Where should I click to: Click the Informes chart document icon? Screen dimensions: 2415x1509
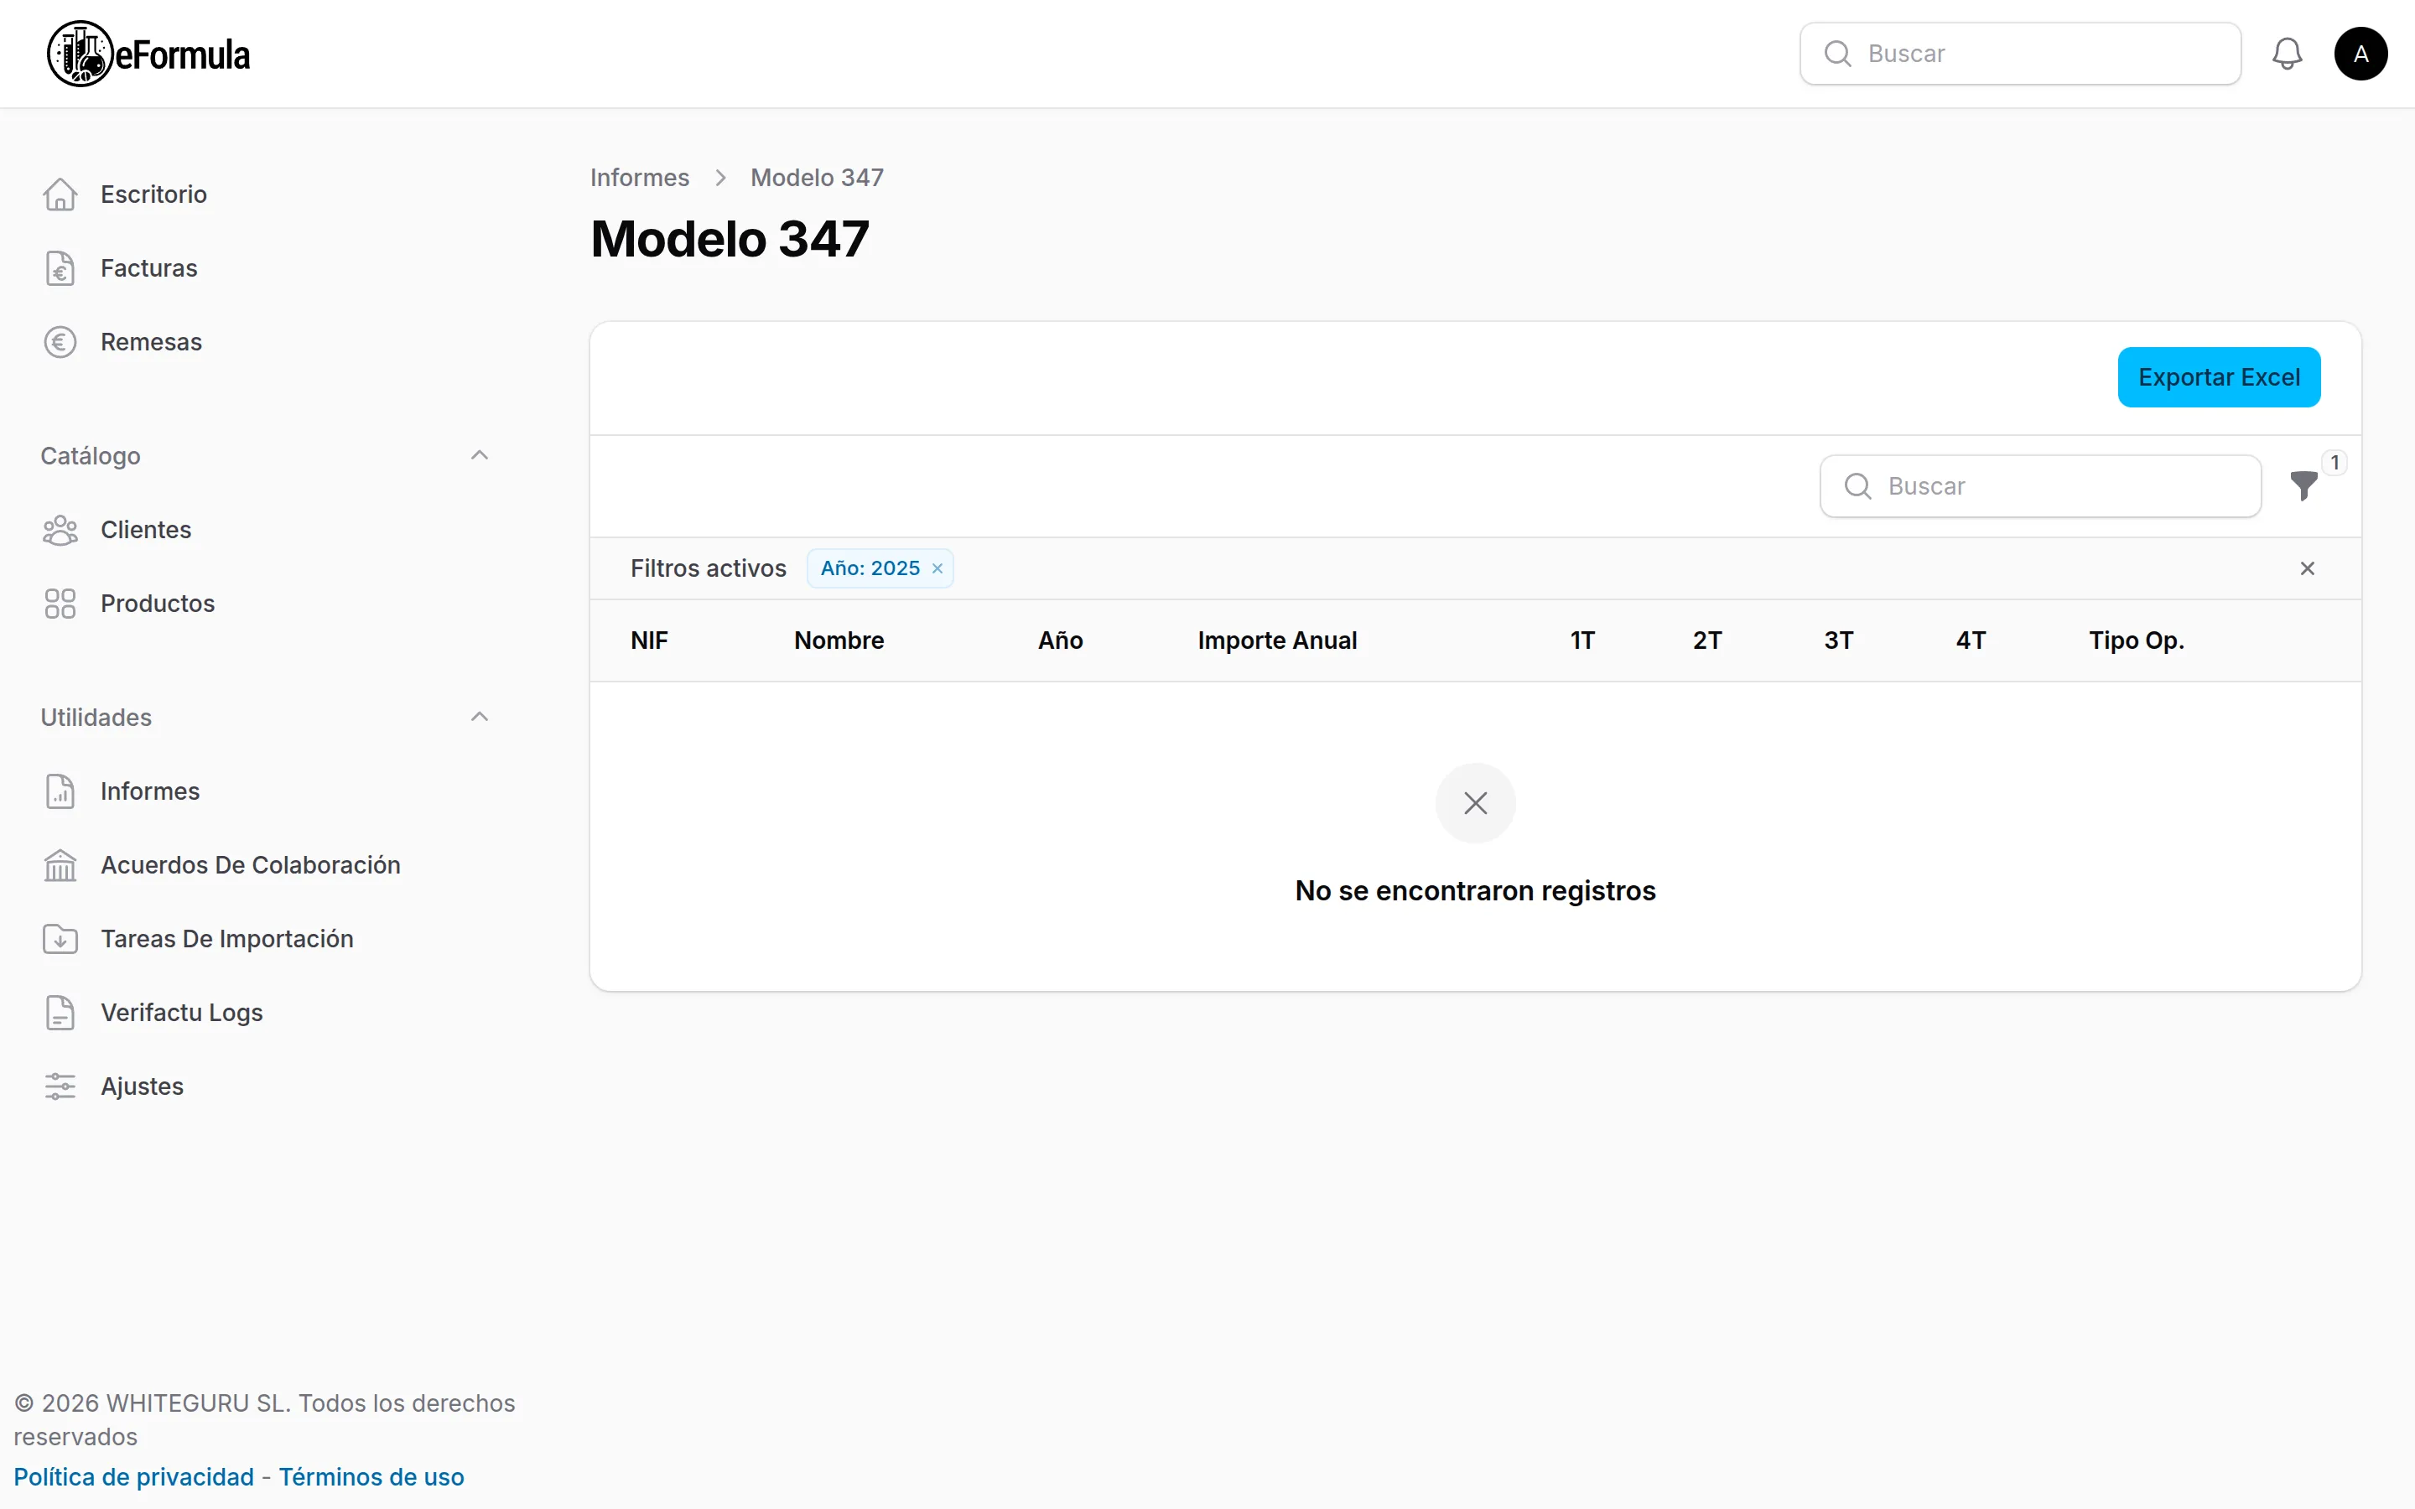pyautogui.click(x=60, y=791)
